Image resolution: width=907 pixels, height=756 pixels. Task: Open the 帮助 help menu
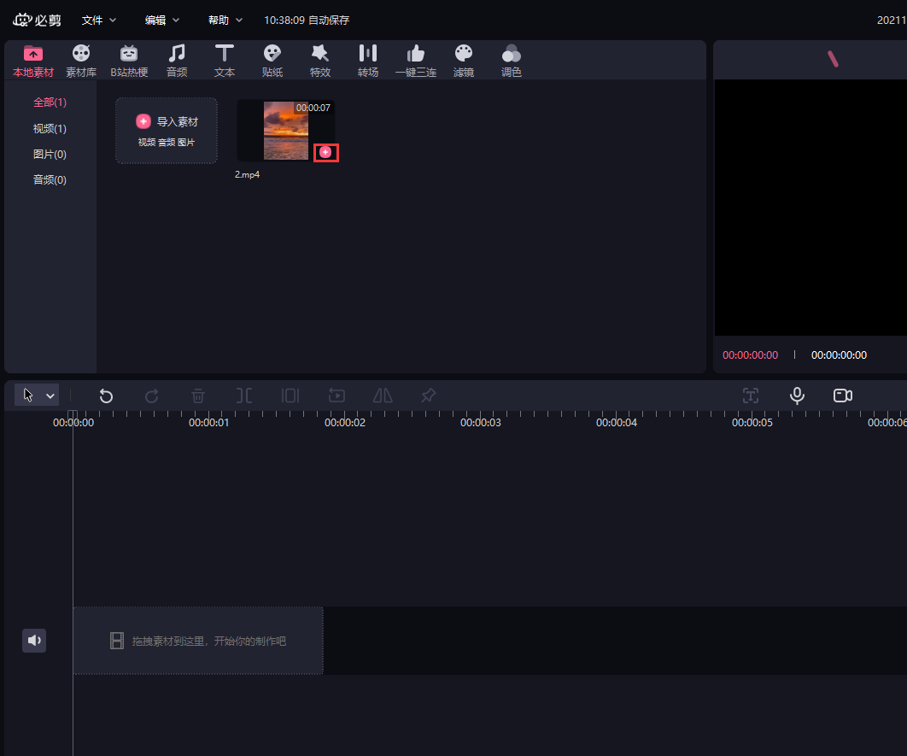[x=225, y=20]
